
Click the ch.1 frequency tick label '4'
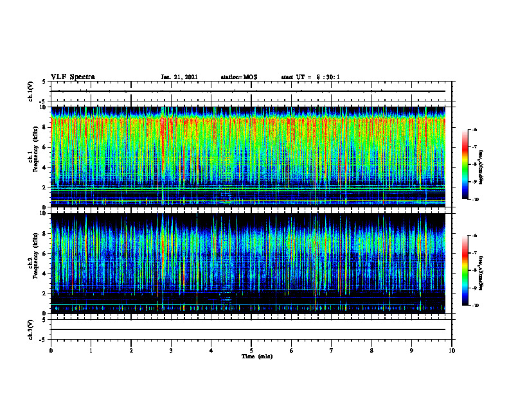coord(44,168)
